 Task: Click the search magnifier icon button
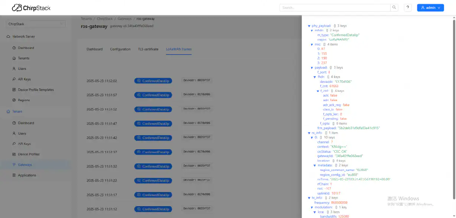[394, 7]
